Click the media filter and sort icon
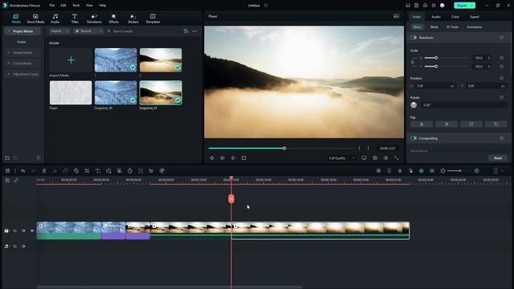Image resolution: width=514 pixels, height=289 pixels. [186, 31]
